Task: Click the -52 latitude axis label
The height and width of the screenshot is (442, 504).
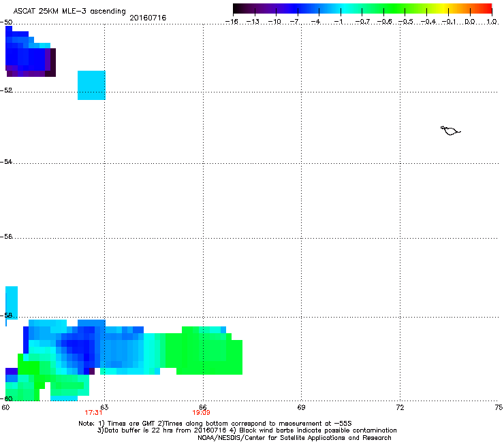Action: coord(6,90)
